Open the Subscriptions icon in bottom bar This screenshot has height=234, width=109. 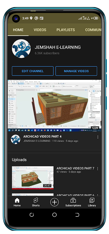[73, 202]
